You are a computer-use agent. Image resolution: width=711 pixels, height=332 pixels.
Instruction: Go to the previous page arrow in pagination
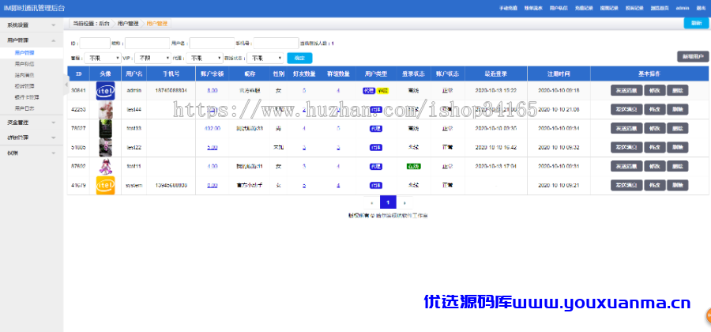(372, 202)
